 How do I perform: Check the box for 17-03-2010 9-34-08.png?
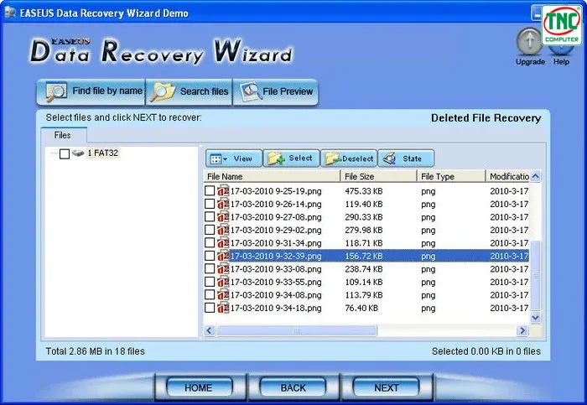point(210,294)
